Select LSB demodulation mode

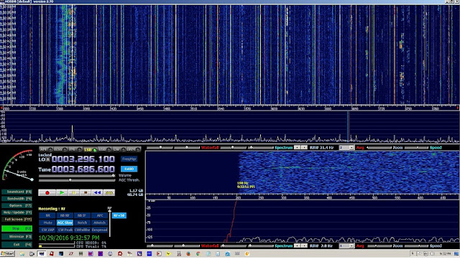click(90, 149)
